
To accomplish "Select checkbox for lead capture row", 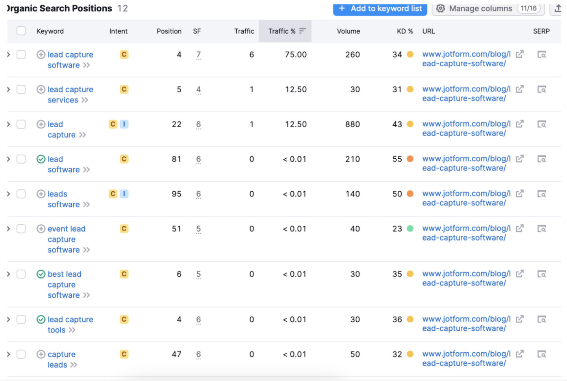I will 21,124.
